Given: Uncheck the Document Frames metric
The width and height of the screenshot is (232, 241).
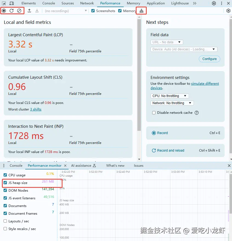Looking at the screenshot, I should click(5, 213).
